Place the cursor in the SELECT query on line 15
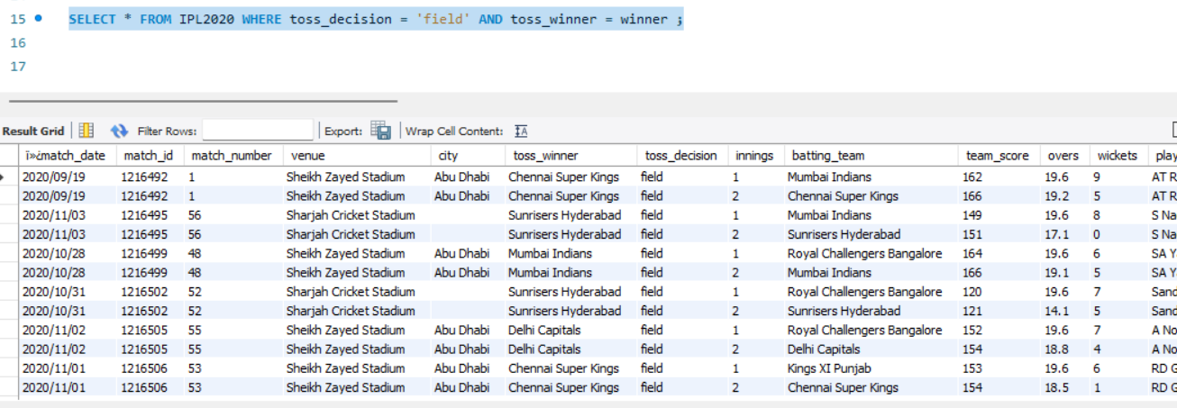 [376, 19]
